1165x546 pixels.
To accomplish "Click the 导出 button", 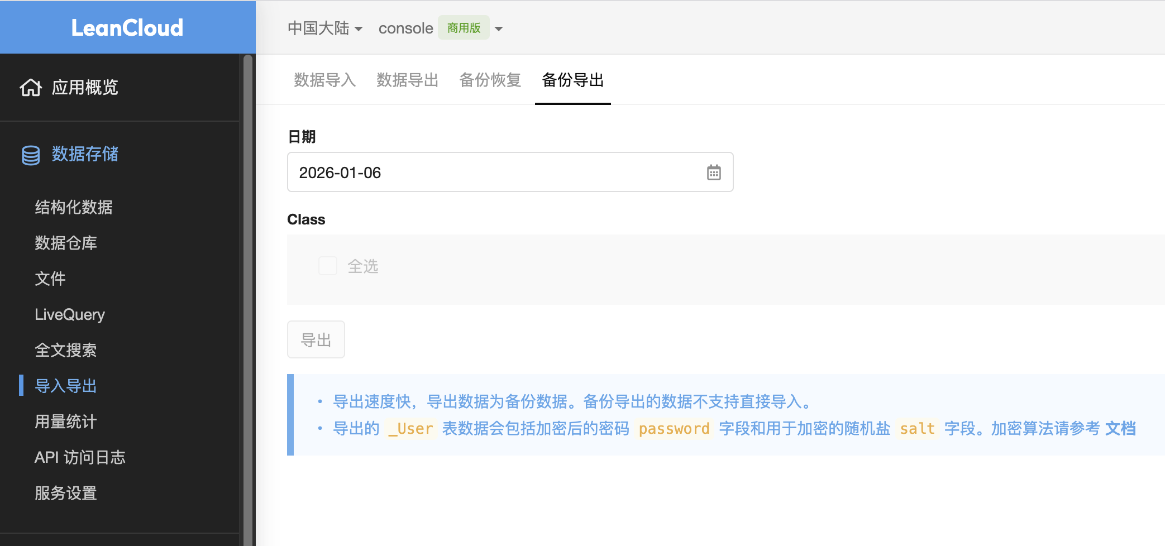I will (316, 339).
